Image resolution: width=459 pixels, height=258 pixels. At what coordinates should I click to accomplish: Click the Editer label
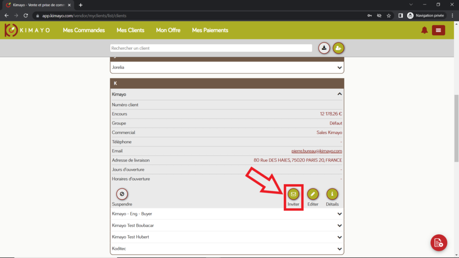click(312, 204)
